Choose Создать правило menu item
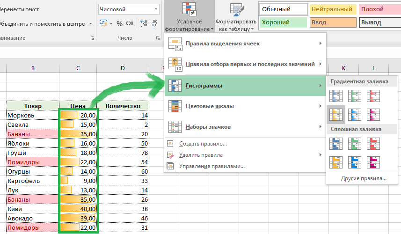This screenshot has height=234, width=401. tap(245, 144)
